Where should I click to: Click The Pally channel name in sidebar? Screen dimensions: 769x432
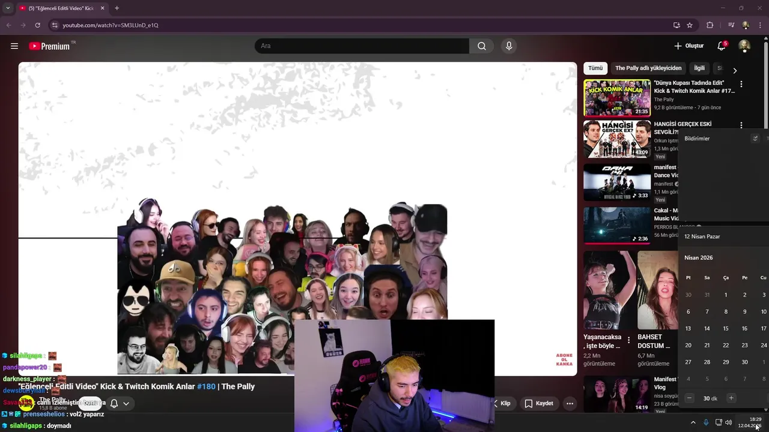click(664, 100)
